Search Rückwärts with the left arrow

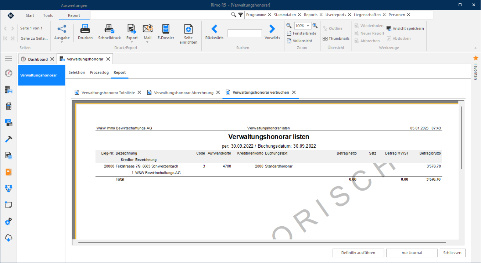click(214, 29)
